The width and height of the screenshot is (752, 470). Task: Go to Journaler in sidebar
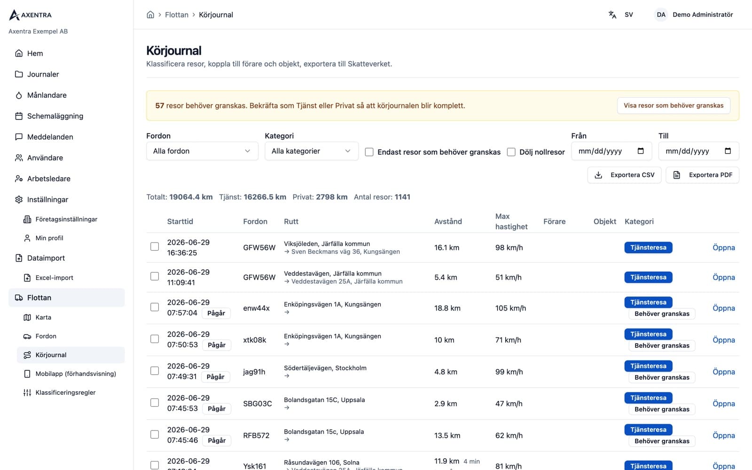click(x=67, y=74)
